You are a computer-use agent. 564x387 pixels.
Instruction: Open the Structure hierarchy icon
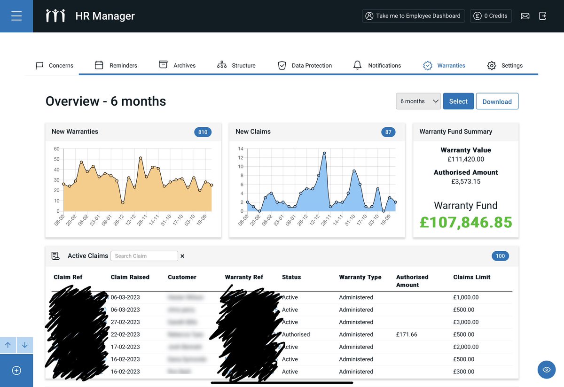pos(221,65)
